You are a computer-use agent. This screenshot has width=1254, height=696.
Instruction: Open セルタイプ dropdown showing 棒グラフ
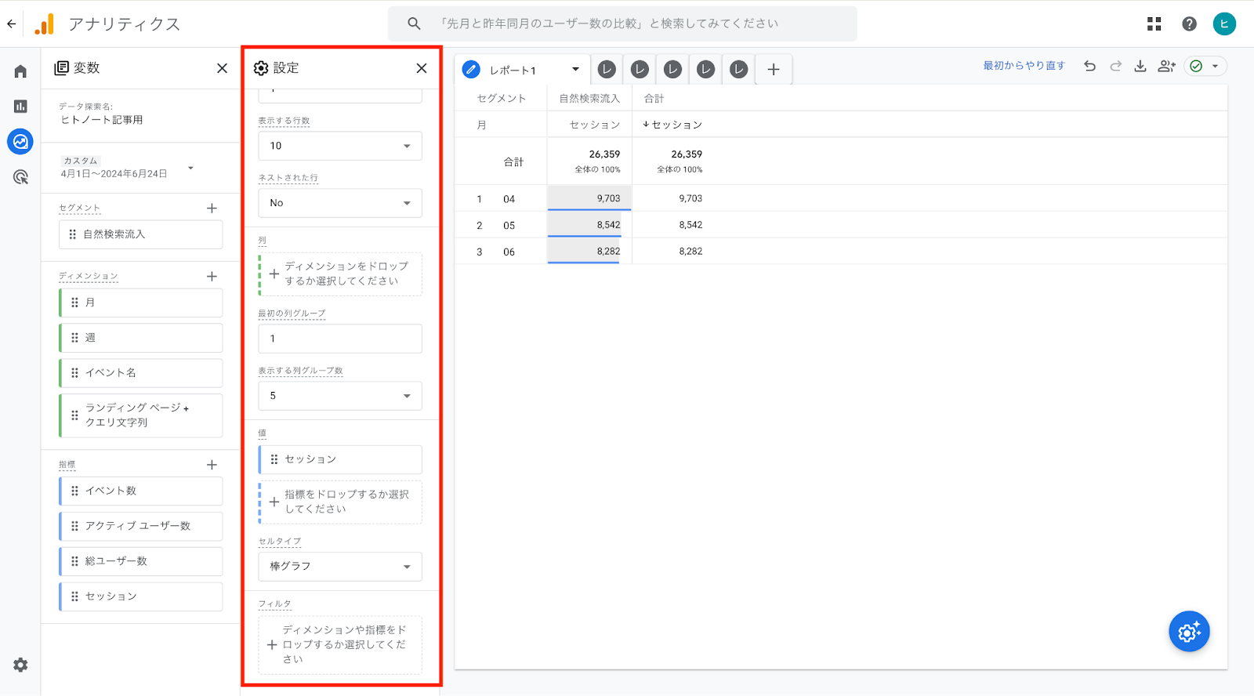coord(340,567)
